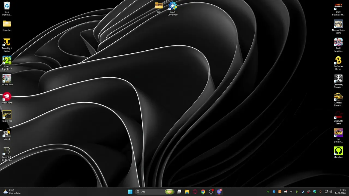This screenshot has width=349, height=196.
Task: Select the Dirty Business desktop shortcut
Action: pyautogui.click(x=338, y=9)
